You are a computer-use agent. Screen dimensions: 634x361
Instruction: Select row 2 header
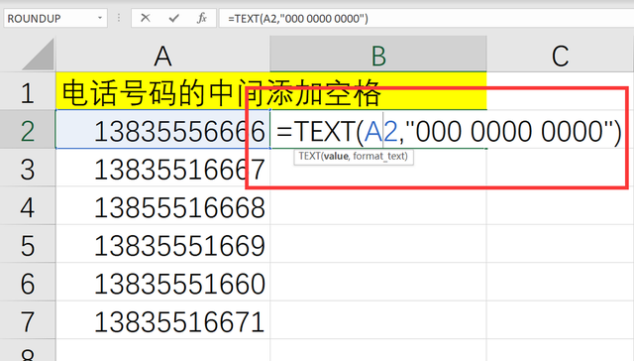pos(28,130)
